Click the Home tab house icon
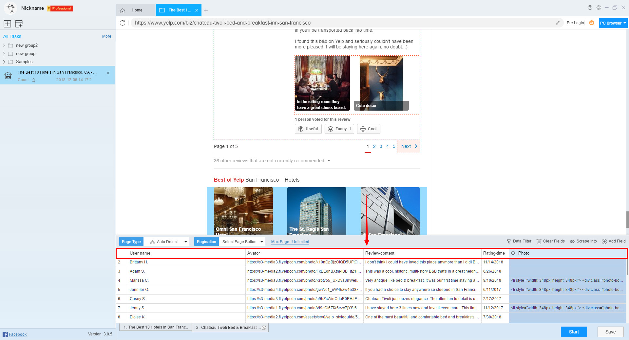 123,10
